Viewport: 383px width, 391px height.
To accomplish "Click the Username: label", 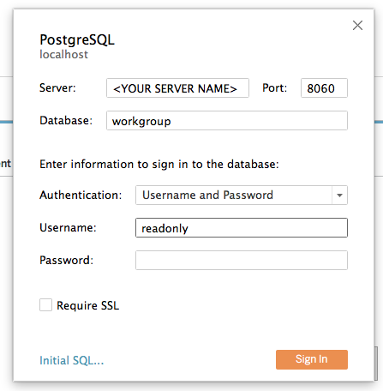I will tap(68, 227).
